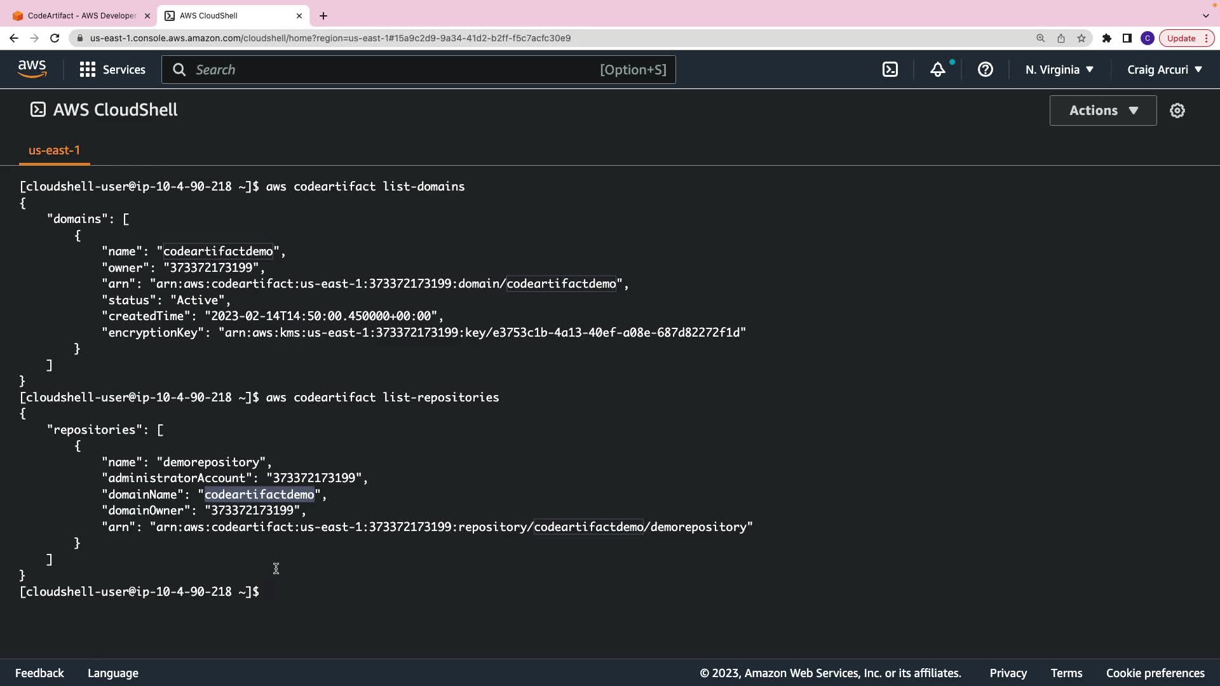This screenshot has width=1220, height=686.
Task: Click the Language button in the footer
Action: click(113, 673)
